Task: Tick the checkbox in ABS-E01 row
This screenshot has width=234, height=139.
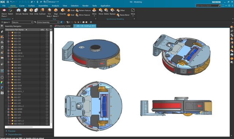Action: 47,62
